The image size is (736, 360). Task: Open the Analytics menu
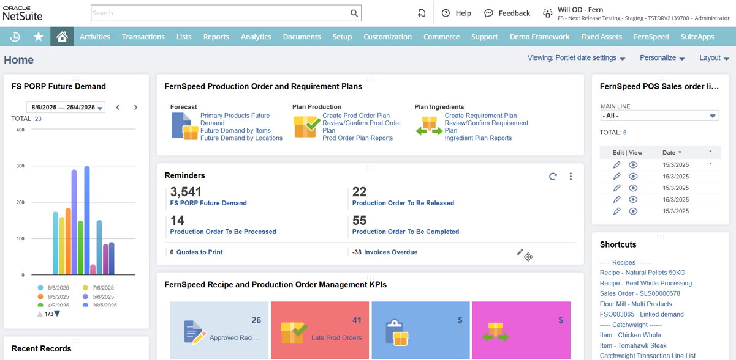pyautogui.click(x=256, y=37)
